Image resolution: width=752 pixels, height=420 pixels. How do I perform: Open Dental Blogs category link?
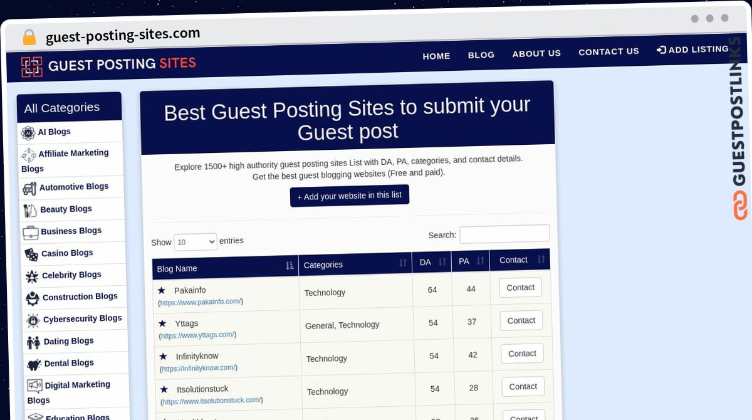[x=69, y=363]
